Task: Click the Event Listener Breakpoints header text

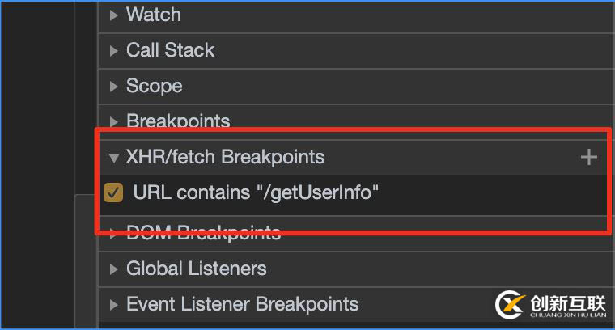Action: 242,304
